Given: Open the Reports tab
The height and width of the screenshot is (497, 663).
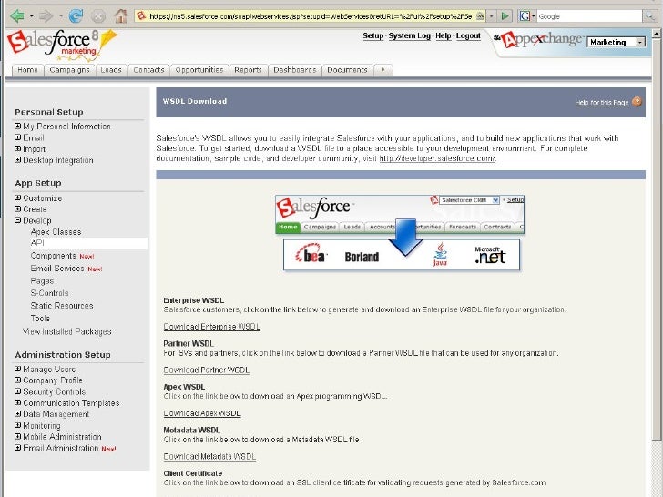Looking at the screenshot, I should point(249,70).
